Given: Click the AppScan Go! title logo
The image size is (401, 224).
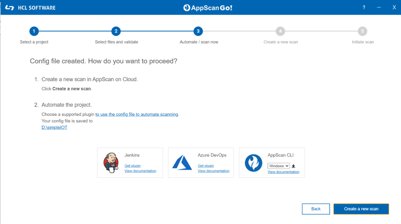Looking at the screenshot, I should pos(208,7).
